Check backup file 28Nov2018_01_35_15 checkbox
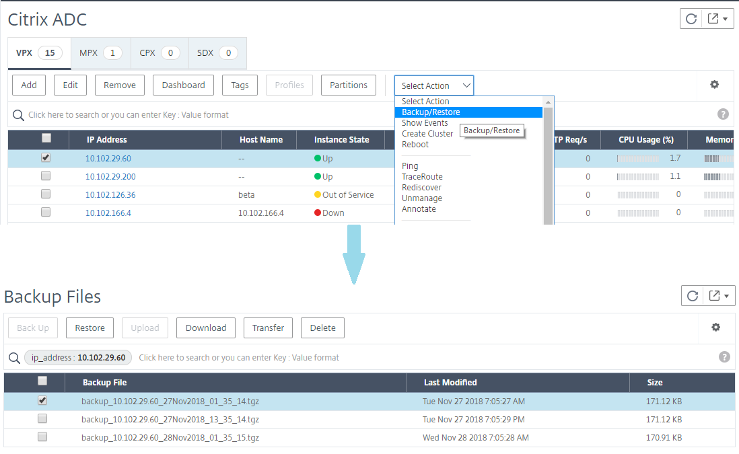739x454 pixels. pyautogui.click(x=42, y=437)
